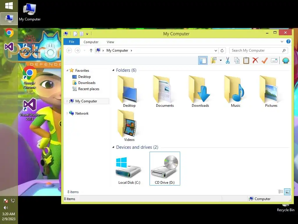Click the search magnifier icon
The image size is (298, 224).
[284, 50]
